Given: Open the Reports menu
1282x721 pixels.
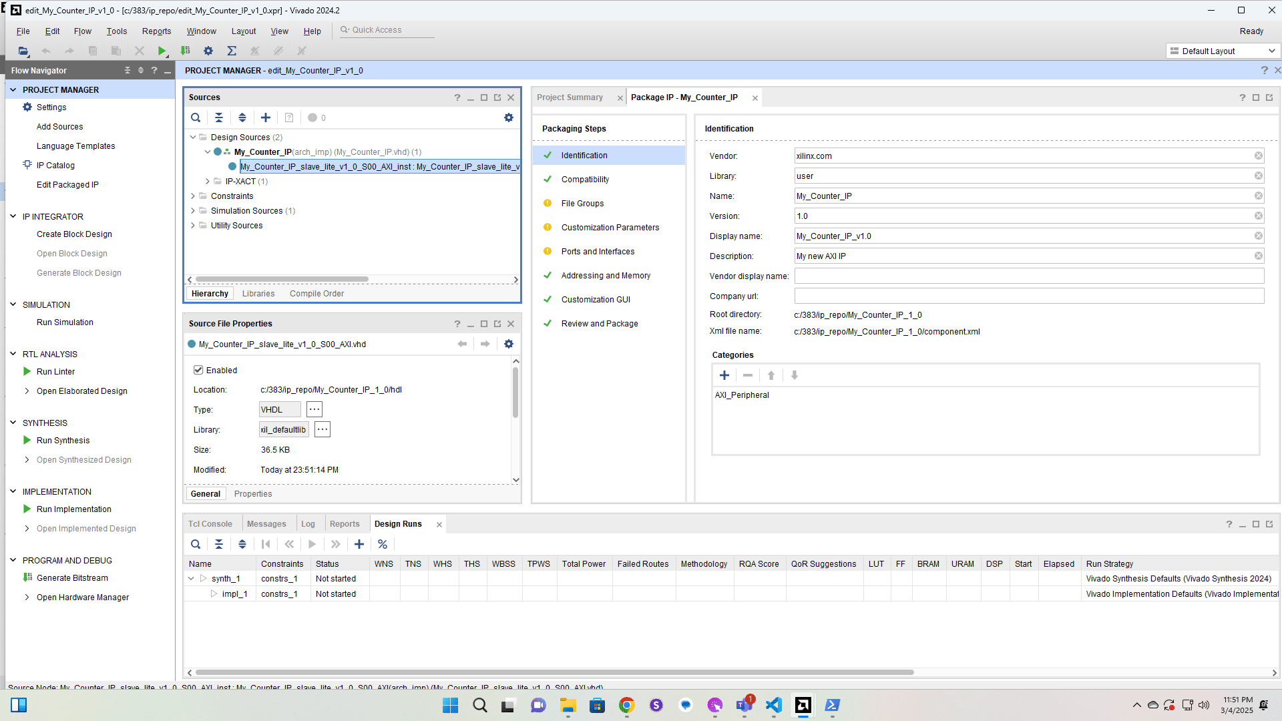Looking at the screenshot, I should 156,31.
